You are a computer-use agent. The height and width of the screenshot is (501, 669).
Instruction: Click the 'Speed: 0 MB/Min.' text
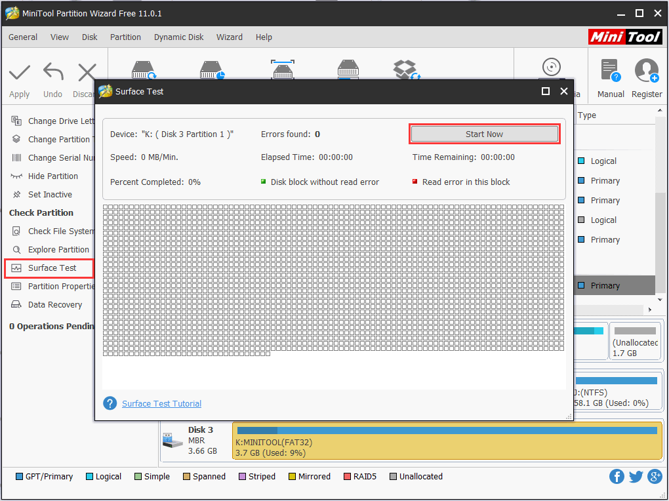(144, 157)
